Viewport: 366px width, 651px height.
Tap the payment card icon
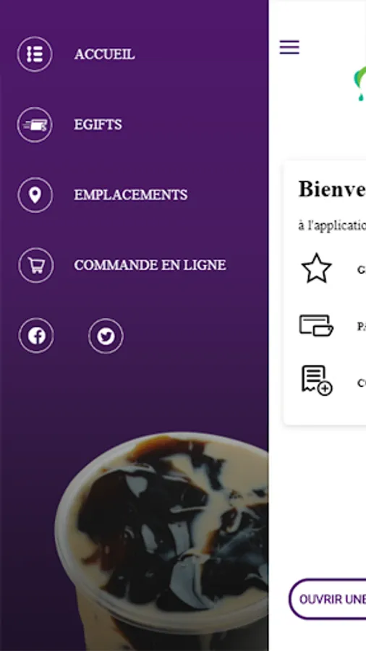coord(316,325)
